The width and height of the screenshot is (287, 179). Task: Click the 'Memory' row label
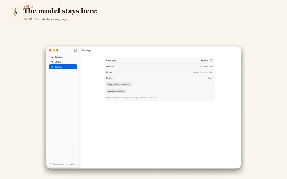110,67
